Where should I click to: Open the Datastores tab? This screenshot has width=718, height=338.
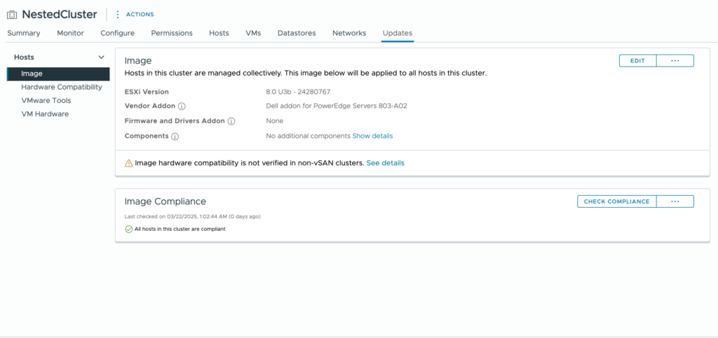click(x=297, y=33)
